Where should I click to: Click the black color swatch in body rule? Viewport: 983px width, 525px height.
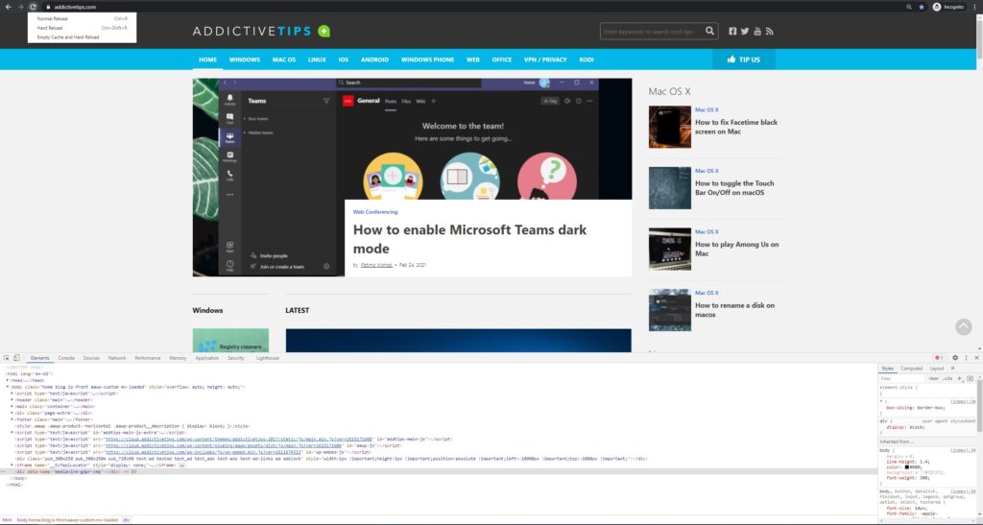906,466
